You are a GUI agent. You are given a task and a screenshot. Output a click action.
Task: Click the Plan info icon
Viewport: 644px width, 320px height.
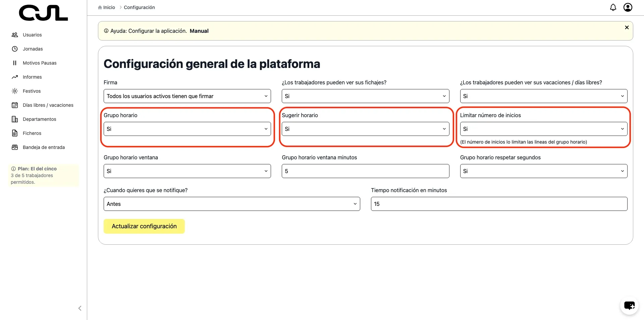pos(13,169)
